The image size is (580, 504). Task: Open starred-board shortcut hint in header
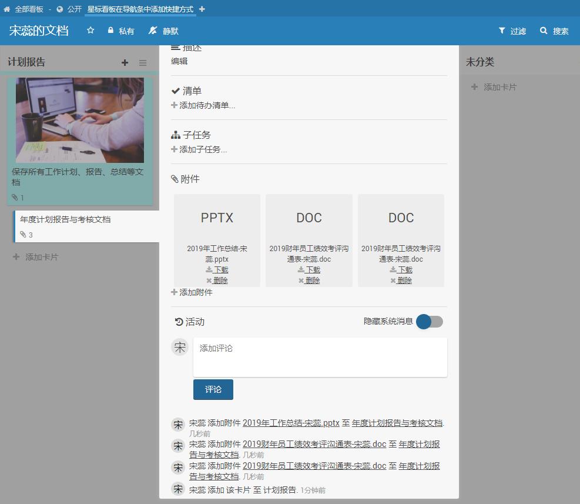coord(140,9)
